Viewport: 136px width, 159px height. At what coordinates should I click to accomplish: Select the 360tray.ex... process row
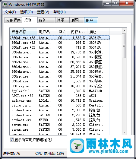[x=60, y=86]
